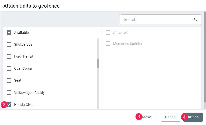206x125 pixels.
Task: Check the Volkswagen Caddy checkbox
Action: (9, 93)
